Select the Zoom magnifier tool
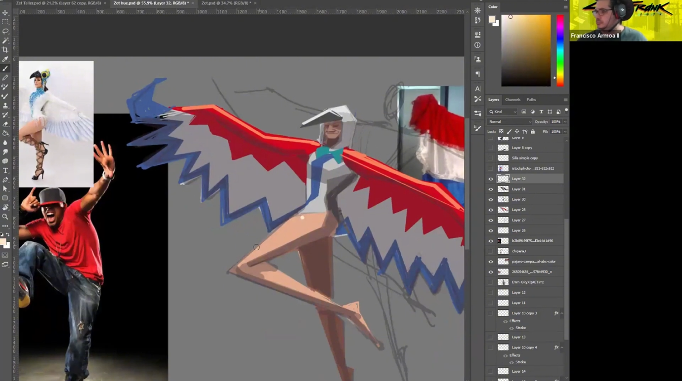 coord(5,217)
